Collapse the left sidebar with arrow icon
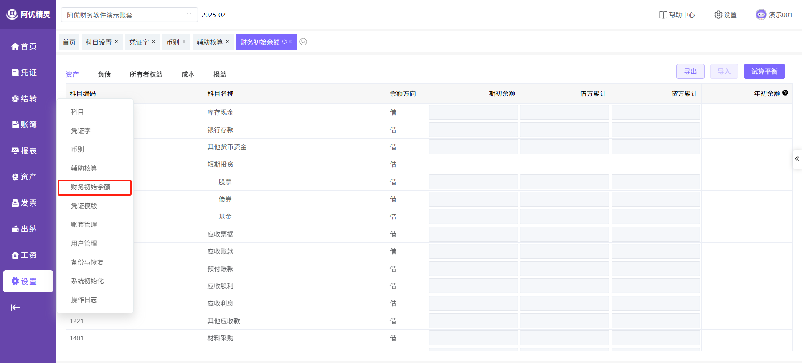802x363 pixels. 15,308
